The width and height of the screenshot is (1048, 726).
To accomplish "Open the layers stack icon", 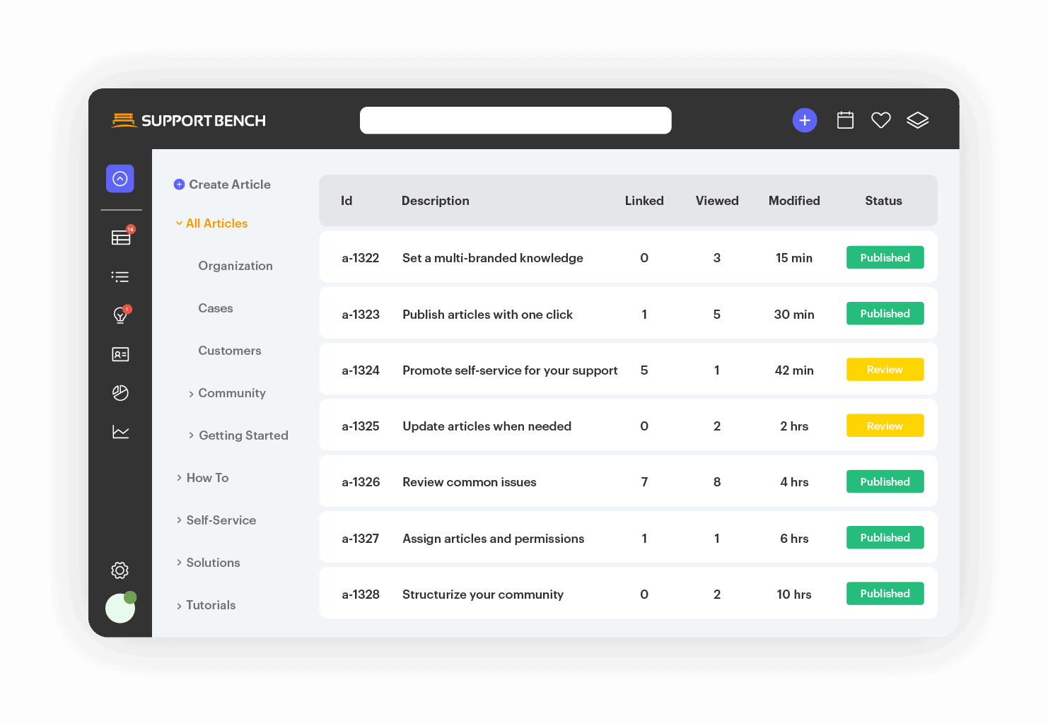I will [x=917, y=120].
